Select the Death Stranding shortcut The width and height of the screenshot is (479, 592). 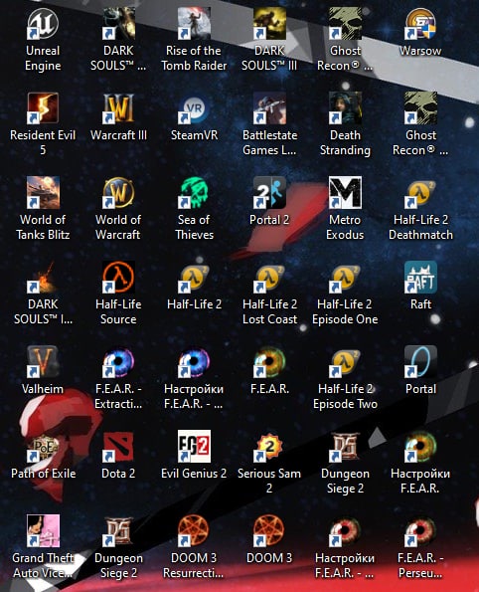coord(345,108)
